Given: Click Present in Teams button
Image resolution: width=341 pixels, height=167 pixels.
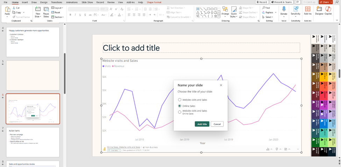Looking at the screenshot, I should (x=282, y=2).
